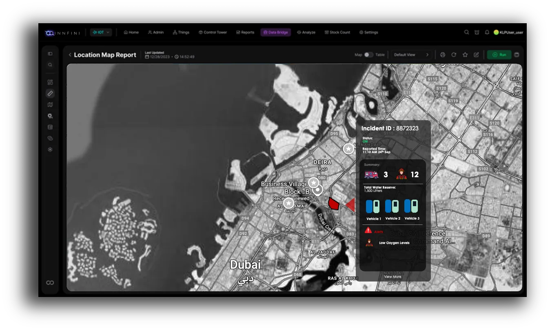Select Vehicle 1 water tank indicator
550x330 pixels.
[x=373, y=207]
